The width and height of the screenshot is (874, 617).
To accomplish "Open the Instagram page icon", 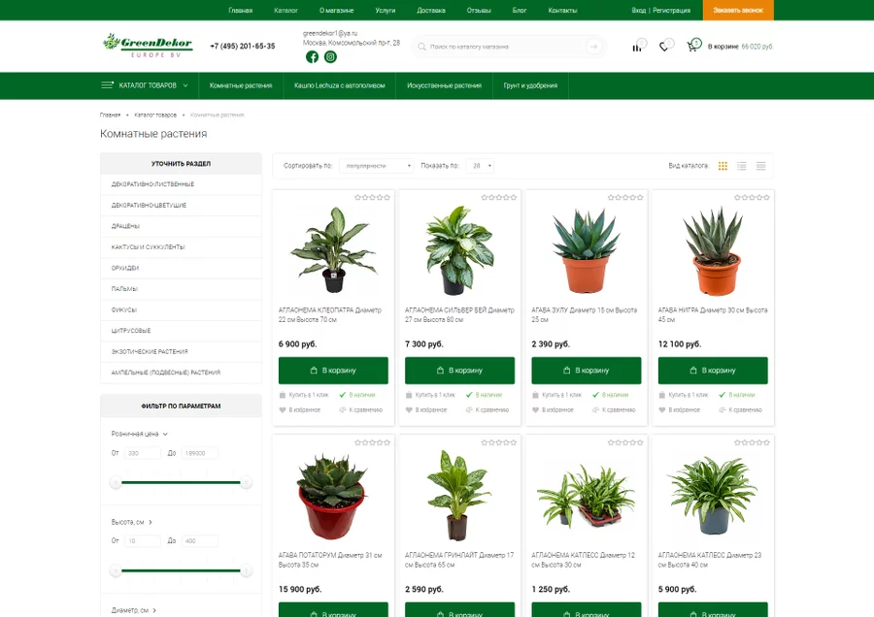I will 330,57.
